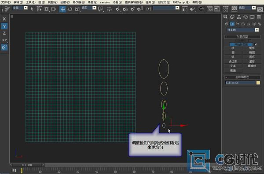Click the render teapot icon
264x174 pixels.
coord(260,9)
